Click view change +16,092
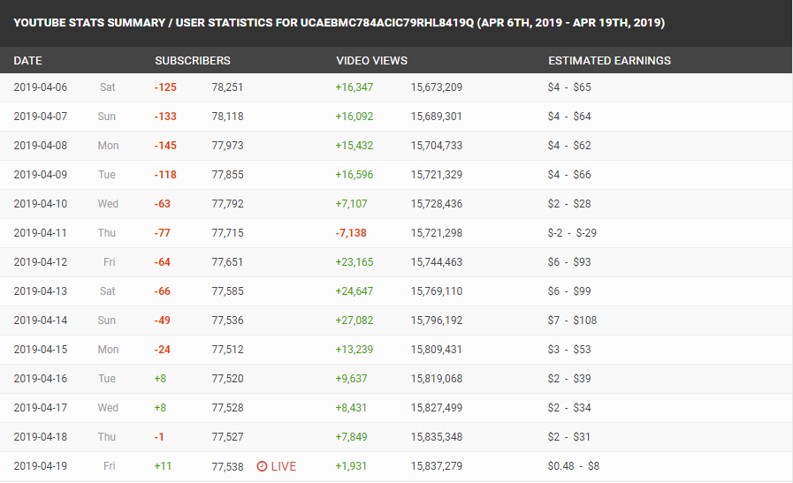 [x=355, y=117]
